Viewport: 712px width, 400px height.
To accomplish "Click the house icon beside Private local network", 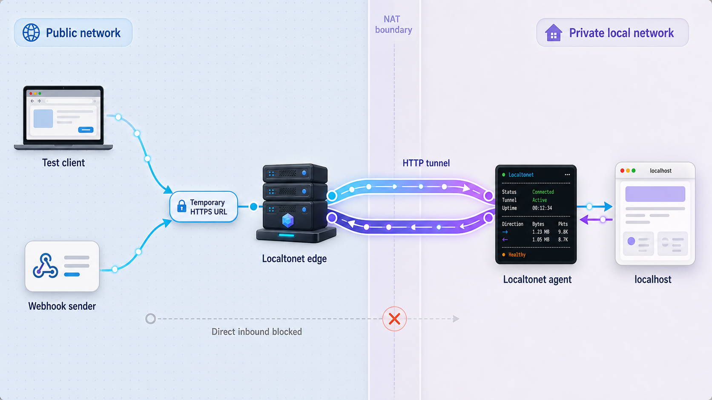I will (x=554, y=33).
